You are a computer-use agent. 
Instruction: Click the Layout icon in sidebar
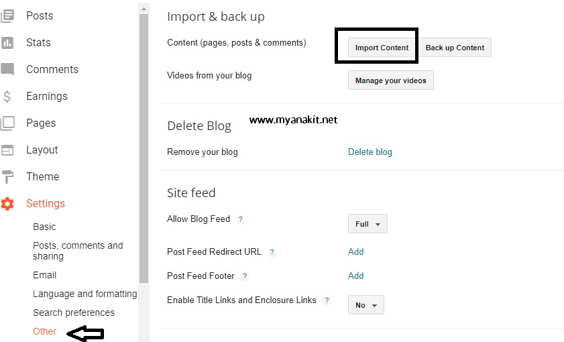click(7, 150)
